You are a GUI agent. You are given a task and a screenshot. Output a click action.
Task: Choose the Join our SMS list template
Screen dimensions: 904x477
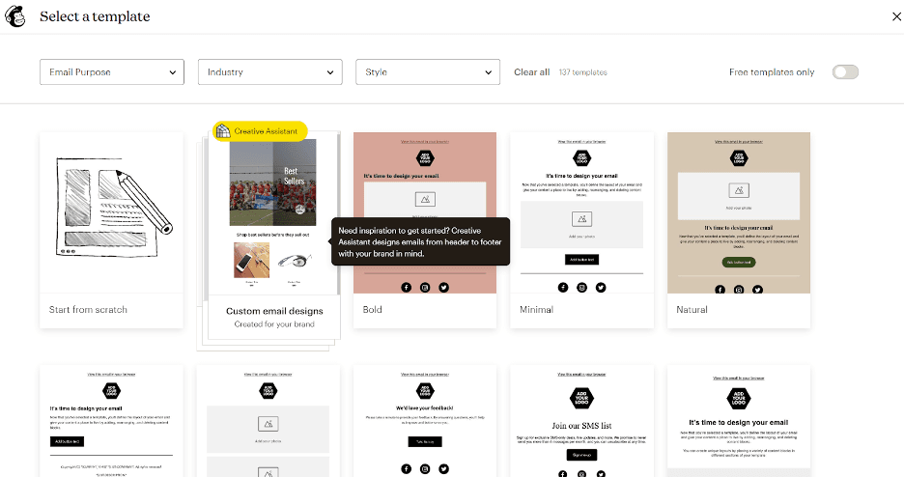pos(581,421)
